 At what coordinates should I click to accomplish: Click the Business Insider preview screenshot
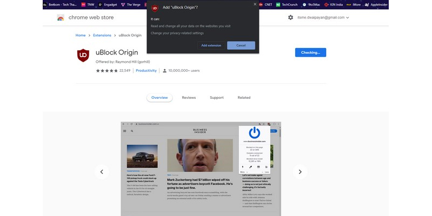[201, 168]
